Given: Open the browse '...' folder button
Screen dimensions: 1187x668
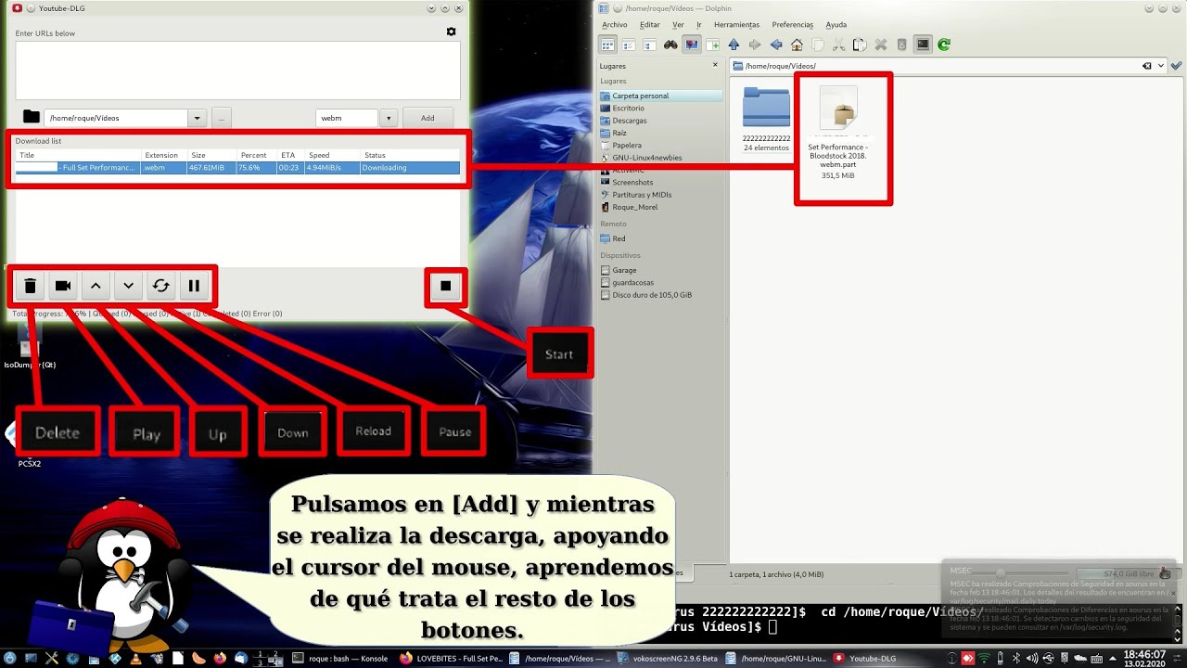Looking at the screenshot, I should click(221, 118).
